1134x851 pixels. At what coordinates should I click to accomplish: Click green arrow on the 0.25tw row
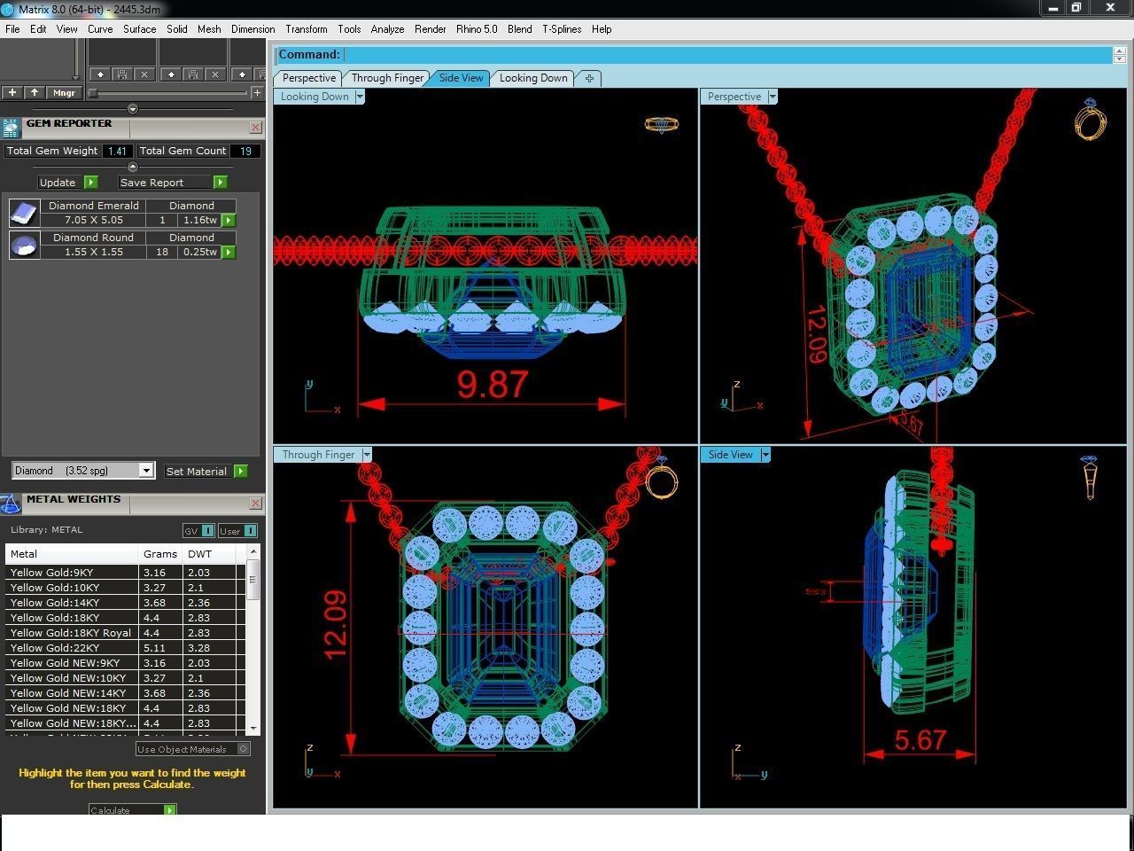pos(229,252)
